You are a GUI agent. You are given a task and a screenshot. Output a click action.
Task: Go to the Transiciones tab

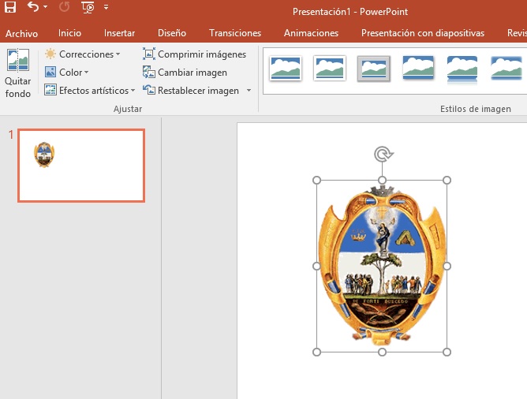coord(235,33)
